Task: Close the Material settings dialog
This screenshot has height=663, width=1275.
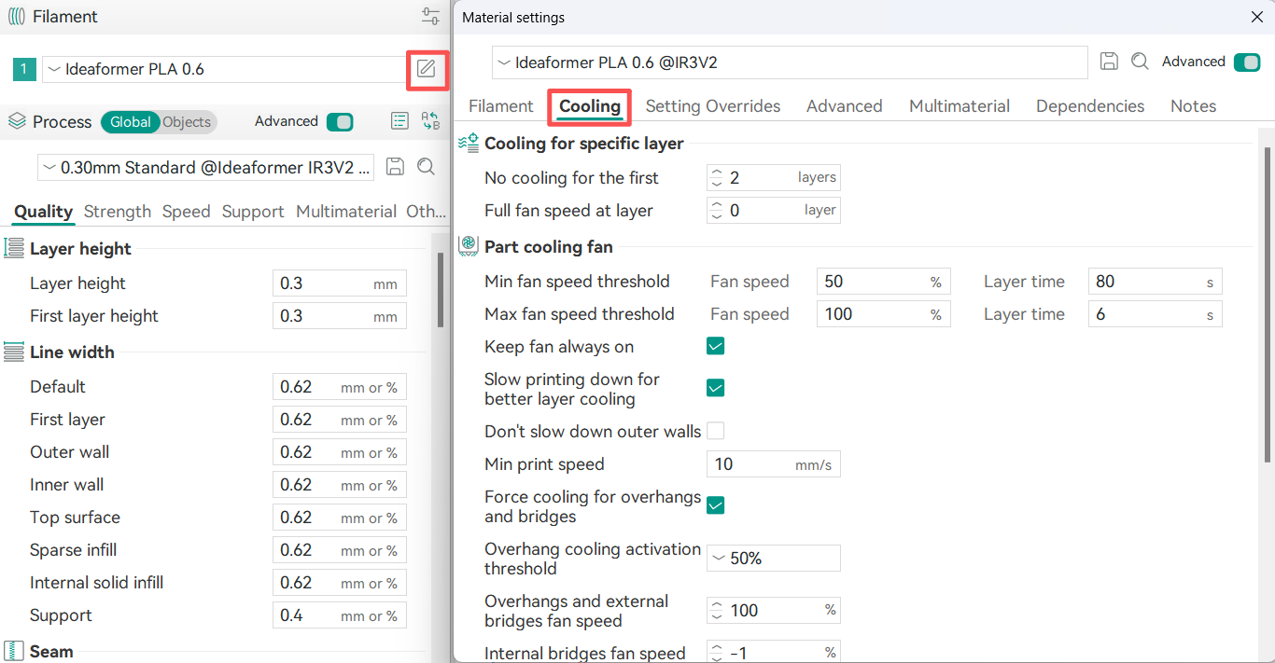Action: click(x=1256, y=17)
